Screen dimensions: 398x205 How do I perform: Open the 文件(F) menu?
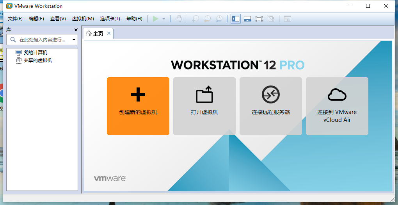15,19
